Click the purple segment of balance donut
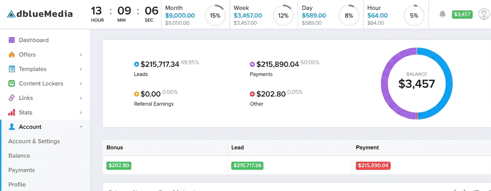The width and height of the screenshot is (491, 191). coord(384,84)
